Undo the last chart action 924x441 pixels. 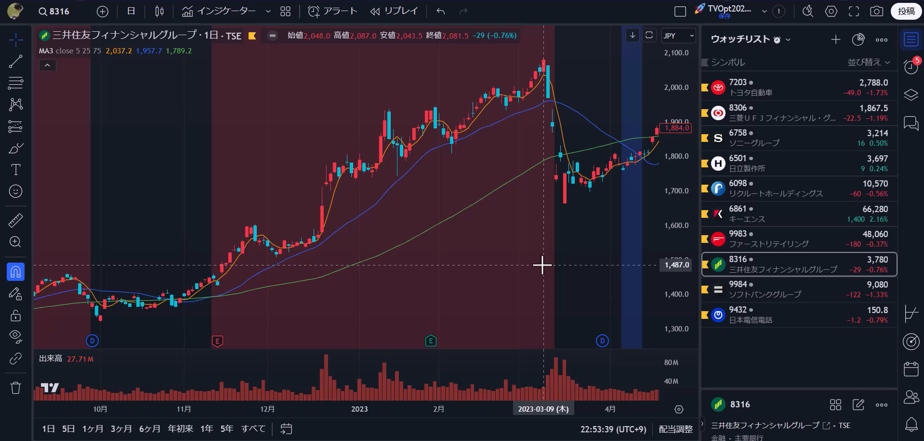tap(441, 11)
